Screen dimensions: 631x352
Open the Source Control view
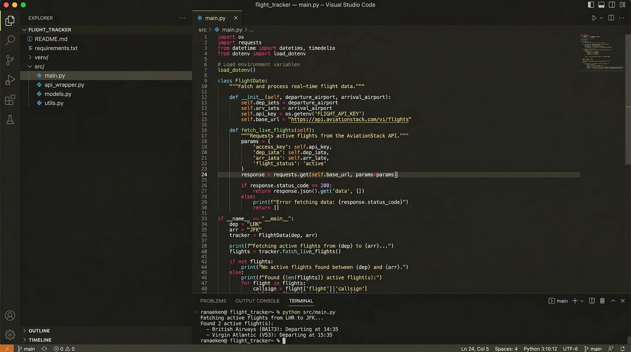click(x=10, y=60)
